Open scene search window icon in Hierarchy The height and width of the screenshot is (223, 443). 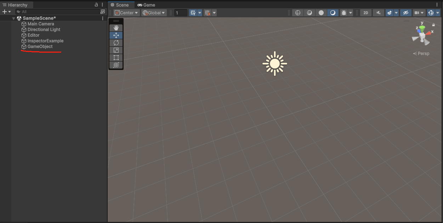click(103, 12)
